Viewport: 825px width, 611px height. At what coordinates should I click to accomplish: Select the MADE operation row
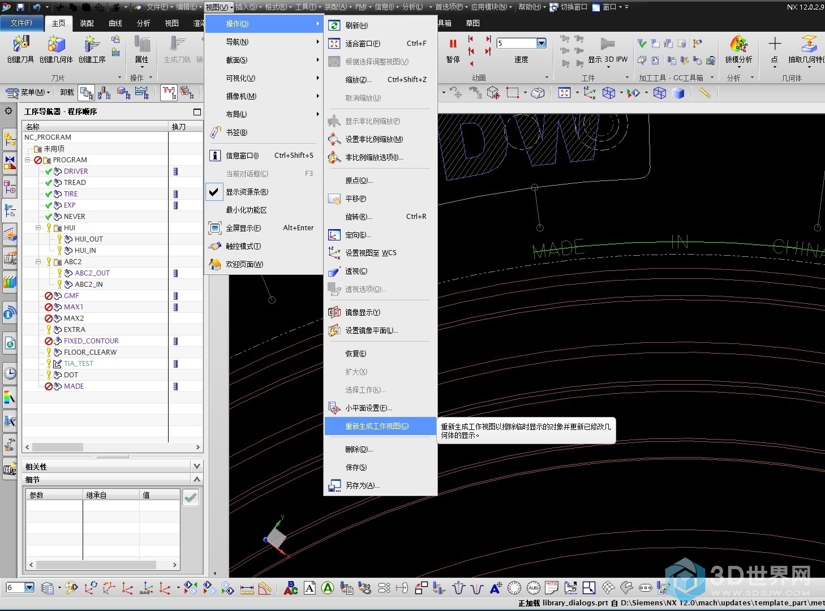pyautogui.click(x=74, y=386)
